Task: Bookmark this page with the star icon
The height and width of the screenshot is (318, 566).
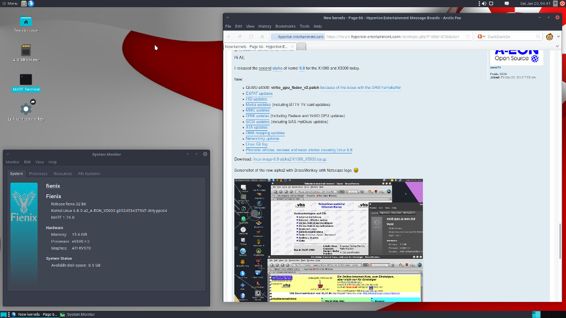Action: tap(468, 37)
